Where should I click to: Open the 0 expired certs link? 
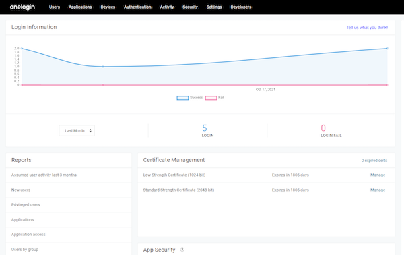click(x=374, y=161)
